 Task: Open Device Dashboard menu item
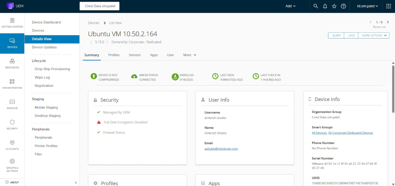coord(46,22)
